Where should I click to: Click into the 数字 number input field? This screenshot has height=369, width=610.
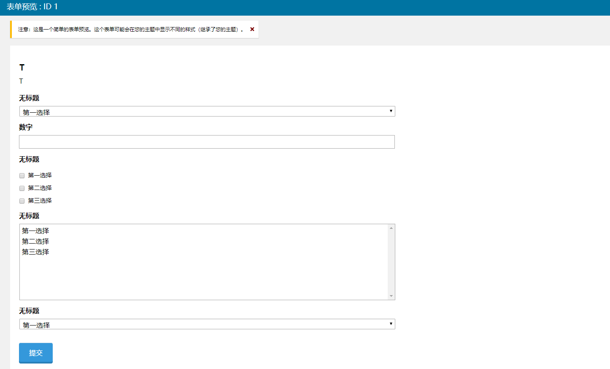(207, 142)
